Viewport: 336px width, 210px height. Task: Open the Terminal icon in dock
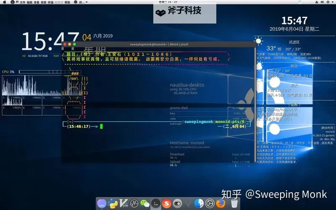pos(156,204)
